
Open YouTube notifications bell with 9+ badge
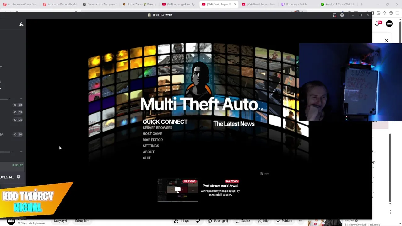click(378, 24)
